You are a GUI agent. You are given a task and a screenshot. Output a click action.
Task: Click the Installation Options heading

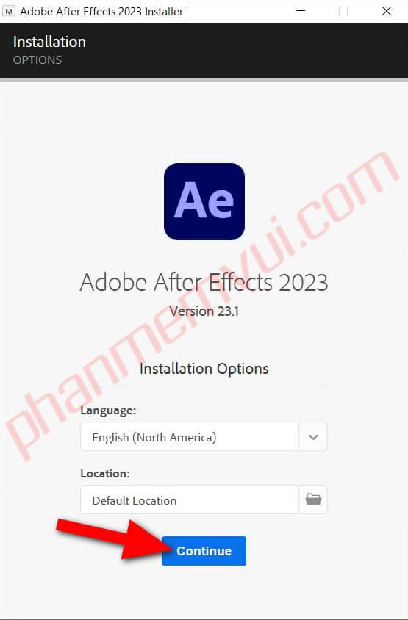click(204, 369)
